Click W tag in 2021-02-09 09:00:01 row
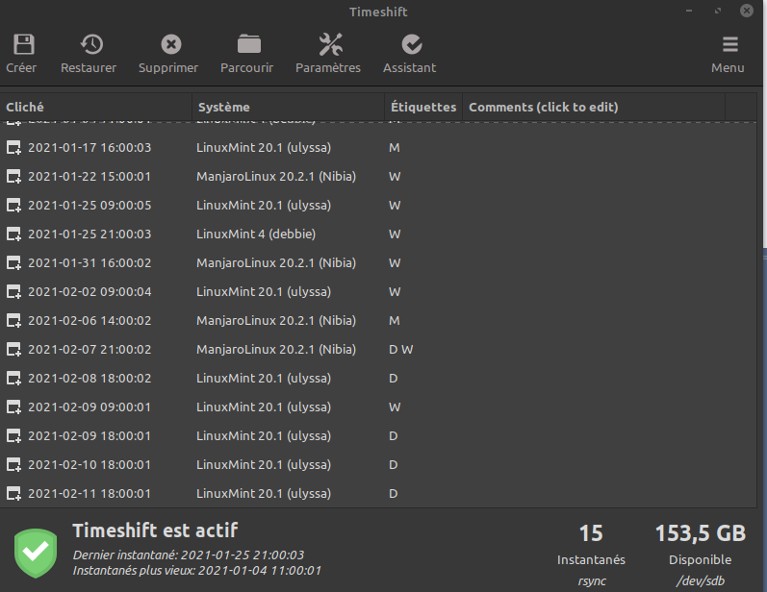The image size is (767, 592). (395, 407)
